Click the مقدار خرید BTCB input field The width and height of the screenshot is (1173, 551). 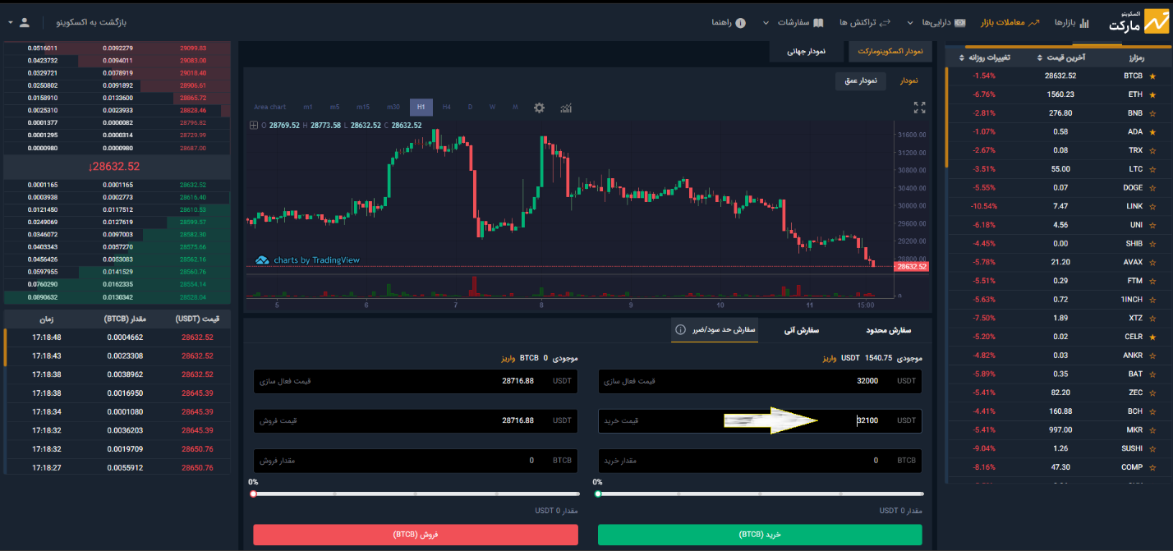click(760, 461)
